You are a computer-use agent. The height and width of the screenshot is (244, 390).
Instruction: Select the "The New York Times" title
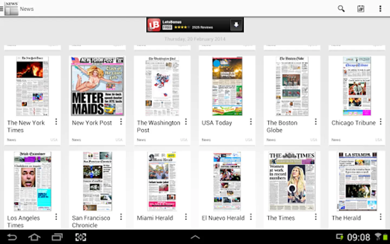pyautogui.click(x=26, y=126)
